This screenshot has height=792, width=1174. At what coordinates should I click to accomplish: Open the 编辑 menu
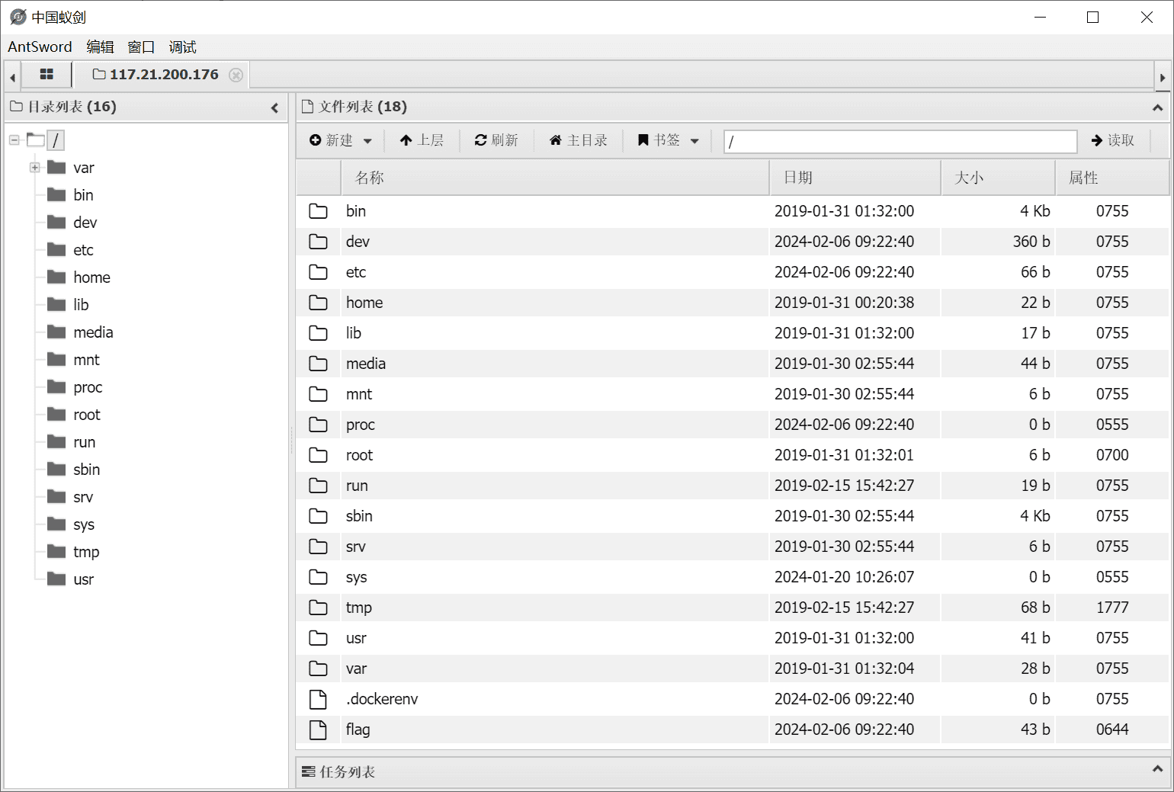(x=100, y=47)
